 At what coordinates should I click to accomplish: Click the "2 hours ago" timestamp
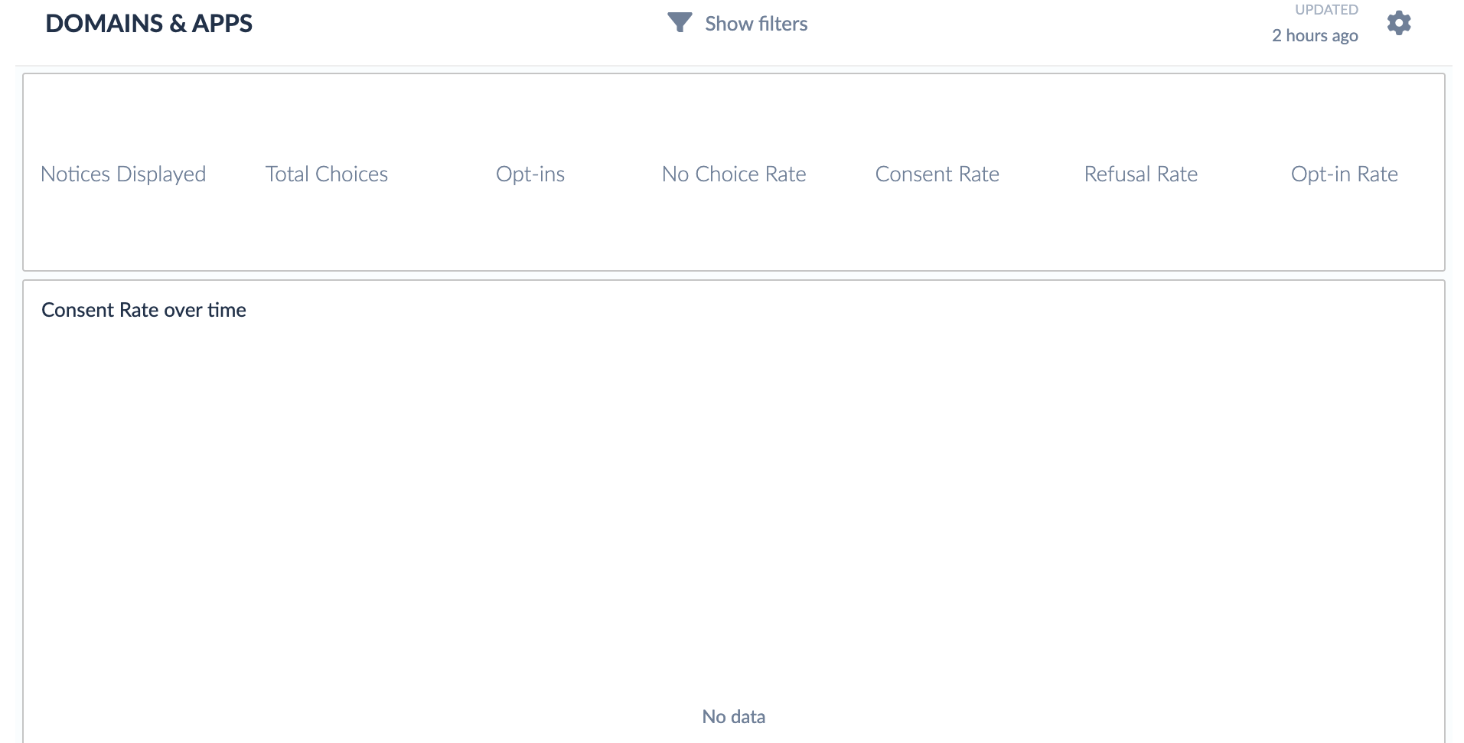(x=1314, y=36)
